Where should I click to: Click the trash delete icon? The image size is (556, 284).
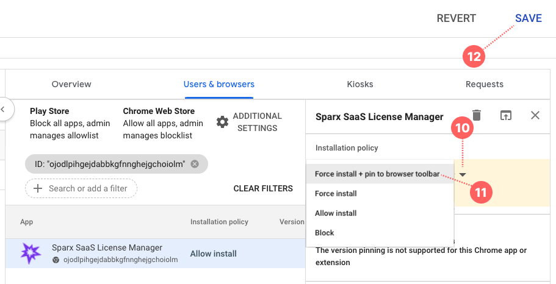point(477,116)
